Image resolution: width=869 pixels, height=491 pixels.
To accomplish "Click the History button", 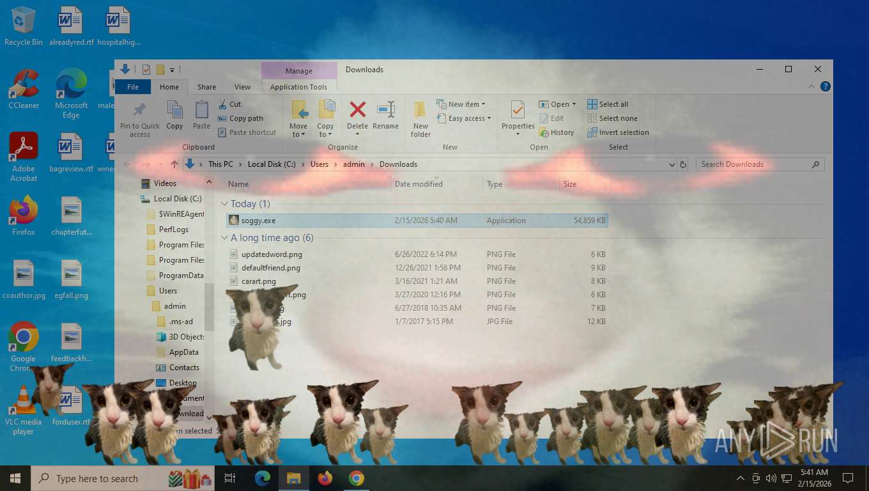I will (x=557, y=132).
